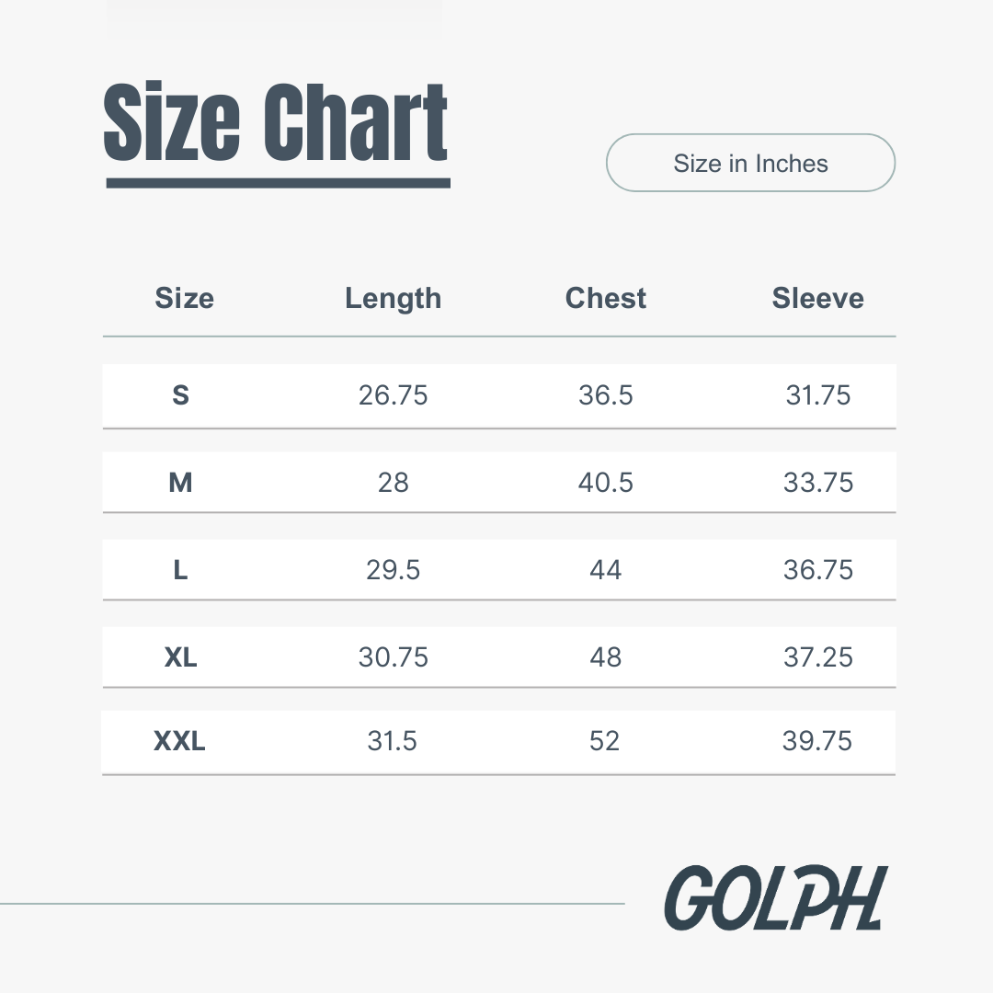Select the 39.75 sleeve value for XXL
993x993 pixels.
pos(816,741)
